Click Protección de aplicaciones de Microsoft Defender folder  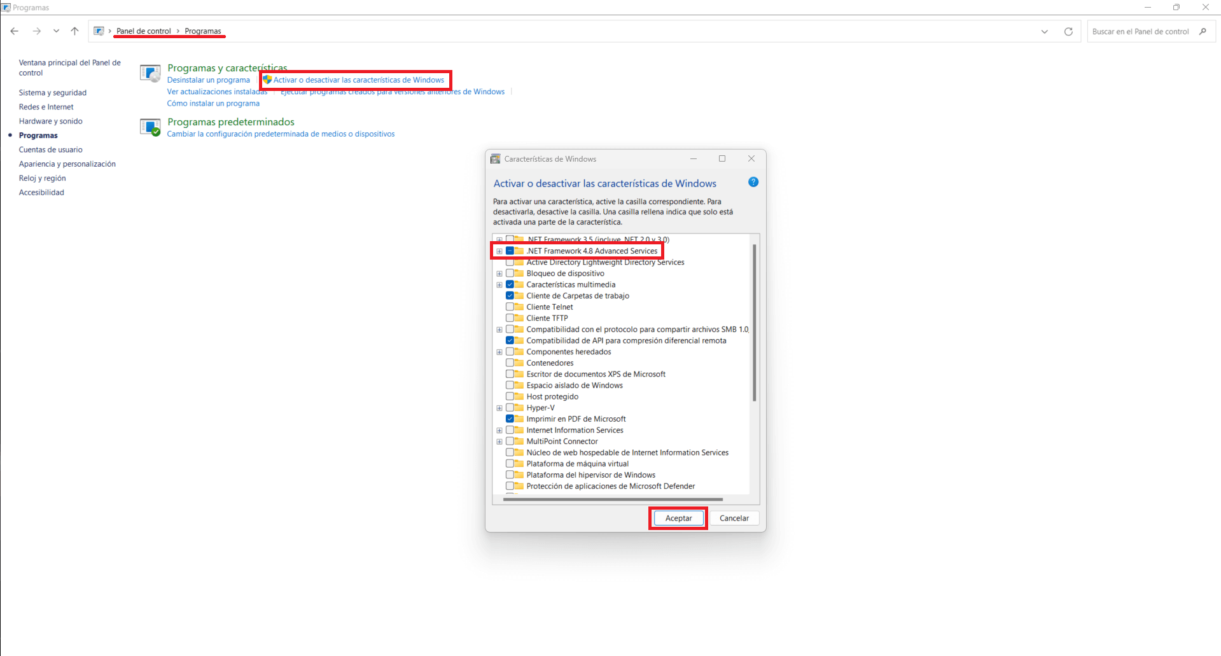519,486
